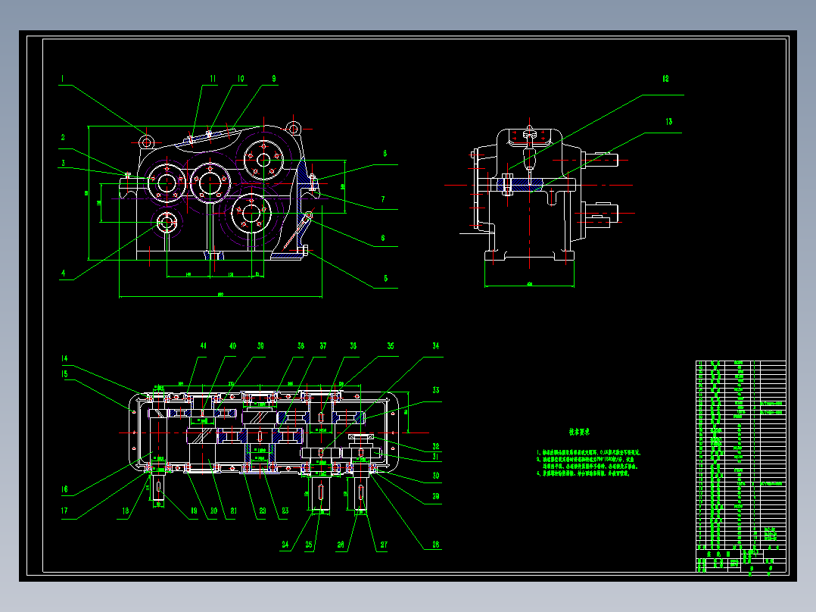Viewport: 816px width, 612px height.
Task: Select callout label 7
Action: (x=383, y=199)
